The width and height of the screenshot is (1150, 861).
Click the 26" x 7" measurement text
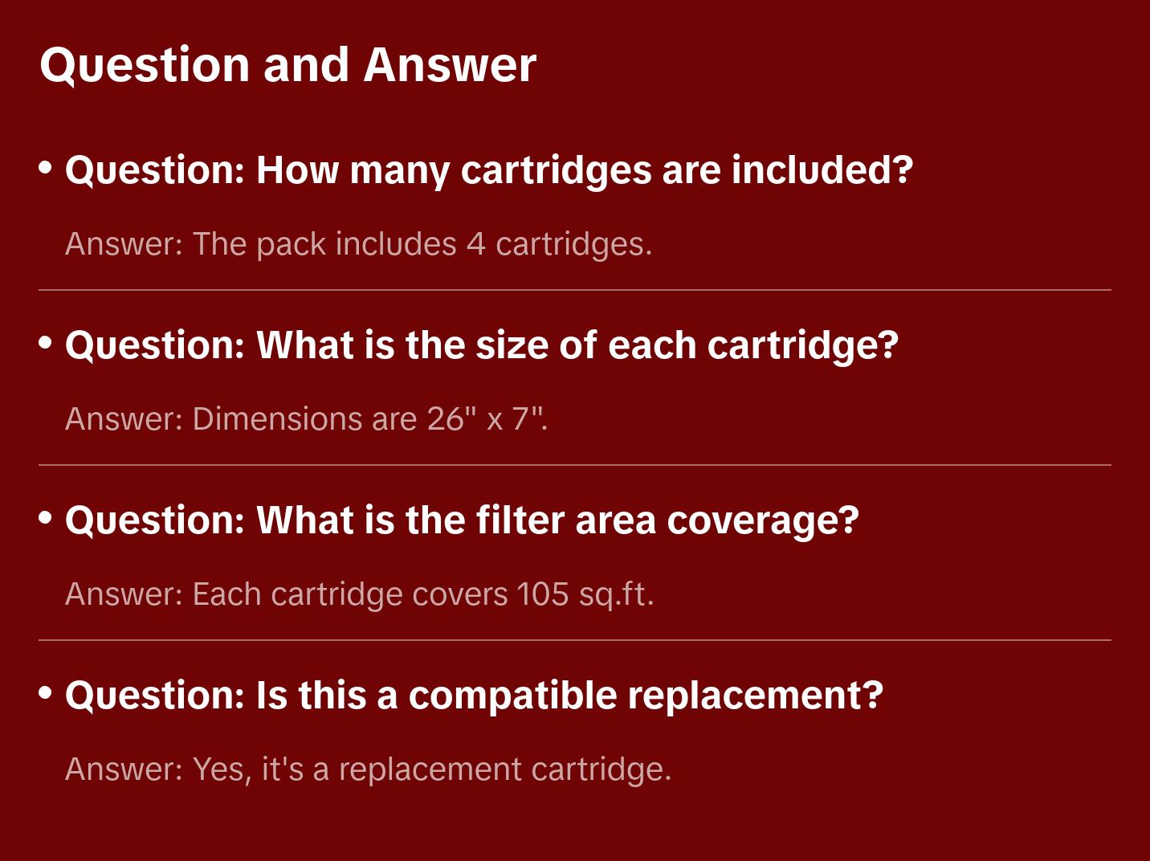click(x=487, y=419)
